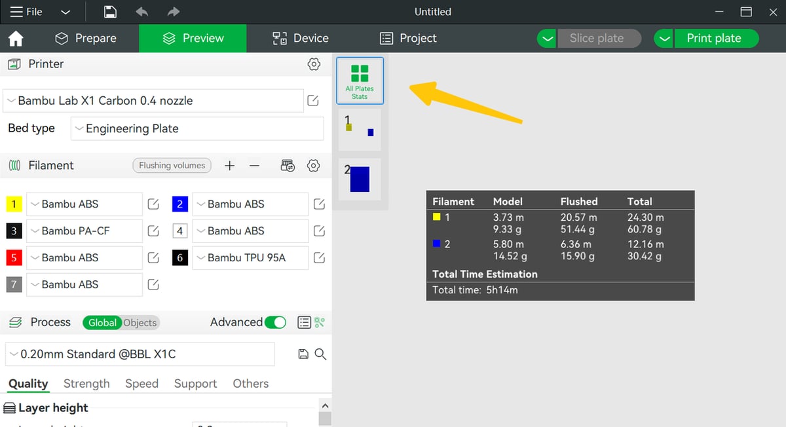Image resolution: width=786 pixels, height=427 pixels.
Task: Switch to the Quality settings tab
Action: [x=28, y=384]
